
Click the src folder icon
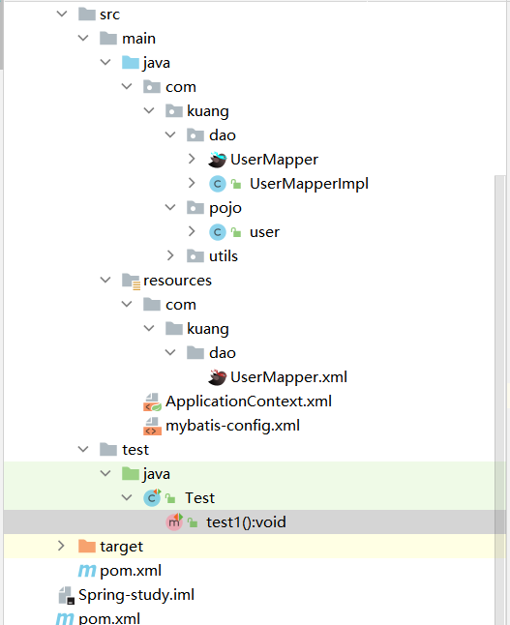point(87,14)
